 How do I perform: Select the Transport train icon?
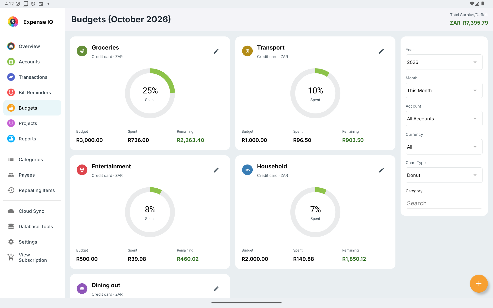click(248, 51)
